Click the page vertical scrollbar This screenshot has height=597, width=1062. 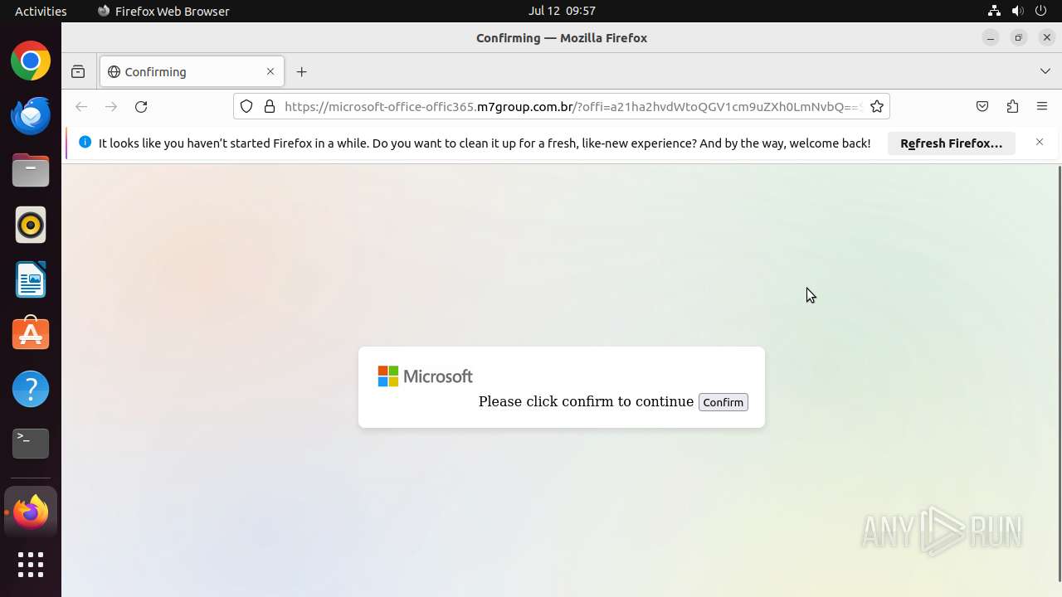click(x=1059, y=373)
